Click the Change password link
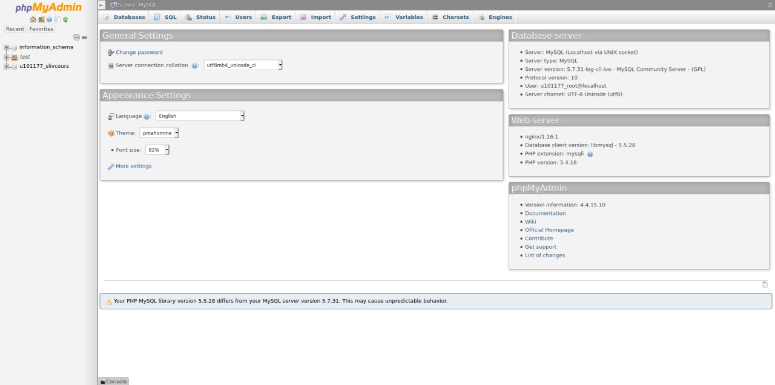The width and height of the screenshot is (775, 385). [139, 52]
